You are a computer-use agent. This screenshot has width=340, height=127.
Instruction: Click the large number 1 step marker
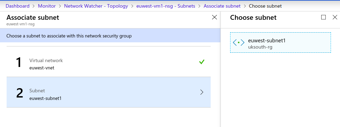(19, 62)
